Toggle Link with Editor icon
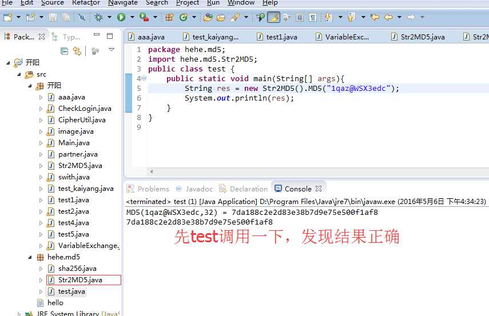This screenshot has height=316, width=489. 77,51
